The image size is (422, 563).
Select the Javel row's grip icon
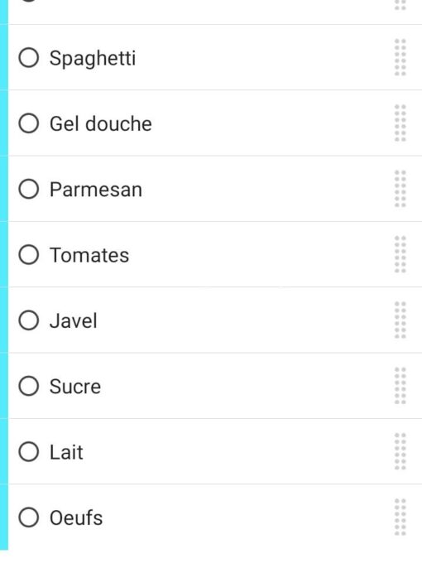coord(400,320)
